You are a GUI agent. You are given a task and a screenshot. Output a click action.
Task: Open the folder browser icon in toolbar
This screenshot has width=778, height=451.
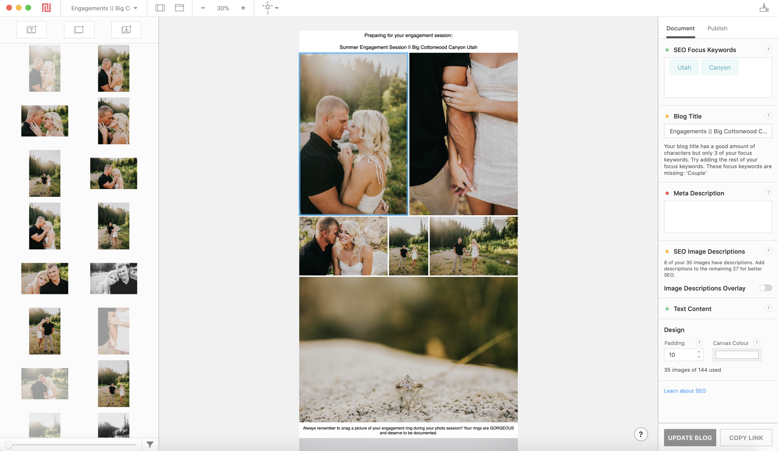point(180,8)
